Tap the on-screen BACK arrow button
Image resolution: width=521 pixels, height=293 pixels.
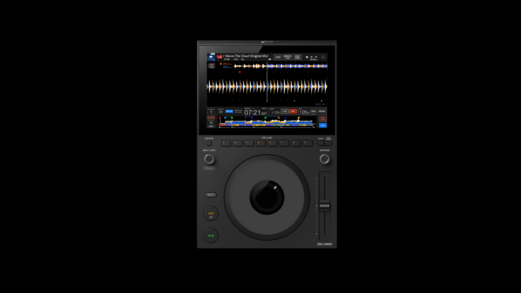(x=211, y=65)
